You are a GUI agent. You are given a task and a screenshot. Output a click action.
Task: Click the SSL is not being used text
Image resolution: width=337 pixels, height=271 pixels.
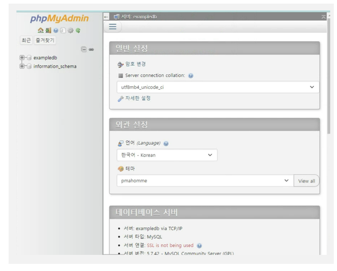point(170,245)
